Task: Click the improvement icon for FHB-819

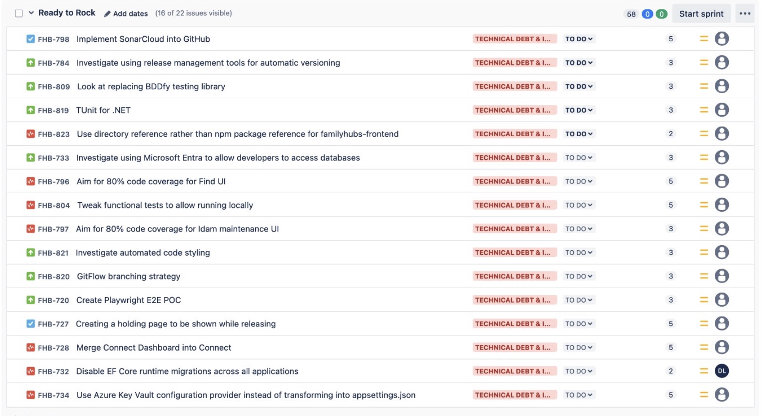Action: coord(31,110)
